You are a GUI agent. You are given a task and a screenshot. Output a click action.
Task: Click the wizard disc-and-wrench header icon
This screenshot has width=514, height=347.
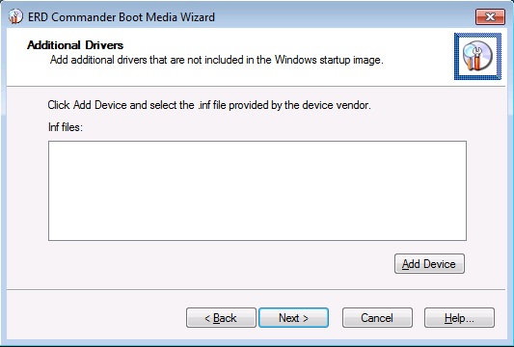pos(477,56)
